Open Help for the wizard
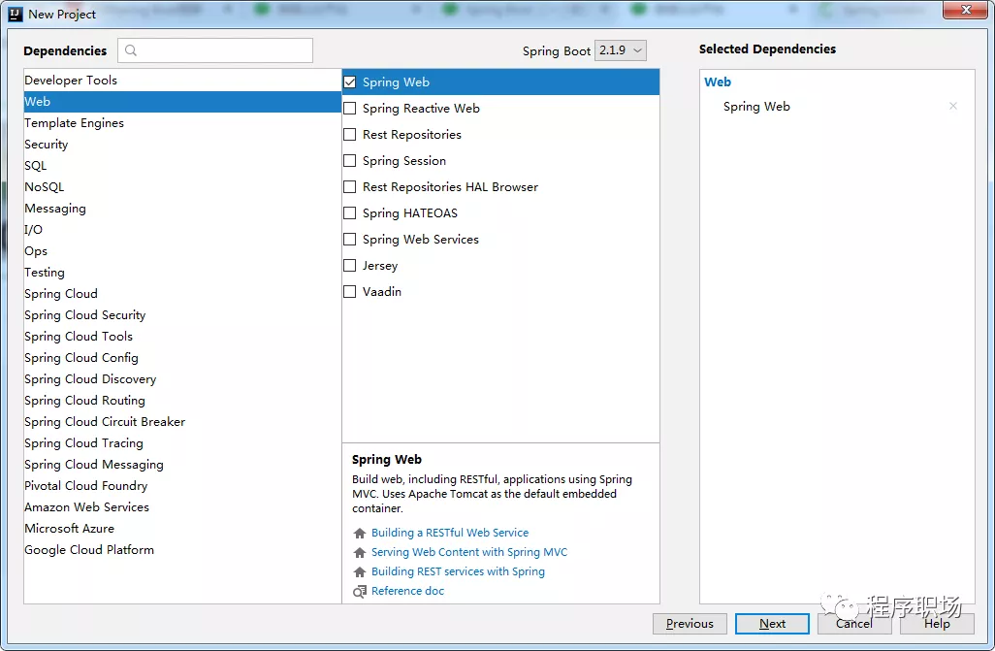The image size is (995, 651). 937,624
